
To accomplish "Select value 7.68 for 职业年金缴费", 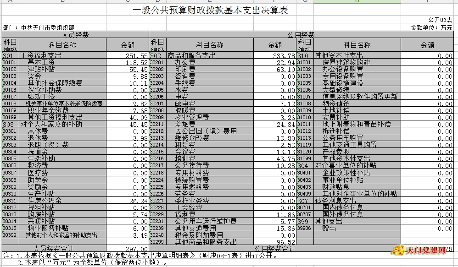I will point(128,110).
